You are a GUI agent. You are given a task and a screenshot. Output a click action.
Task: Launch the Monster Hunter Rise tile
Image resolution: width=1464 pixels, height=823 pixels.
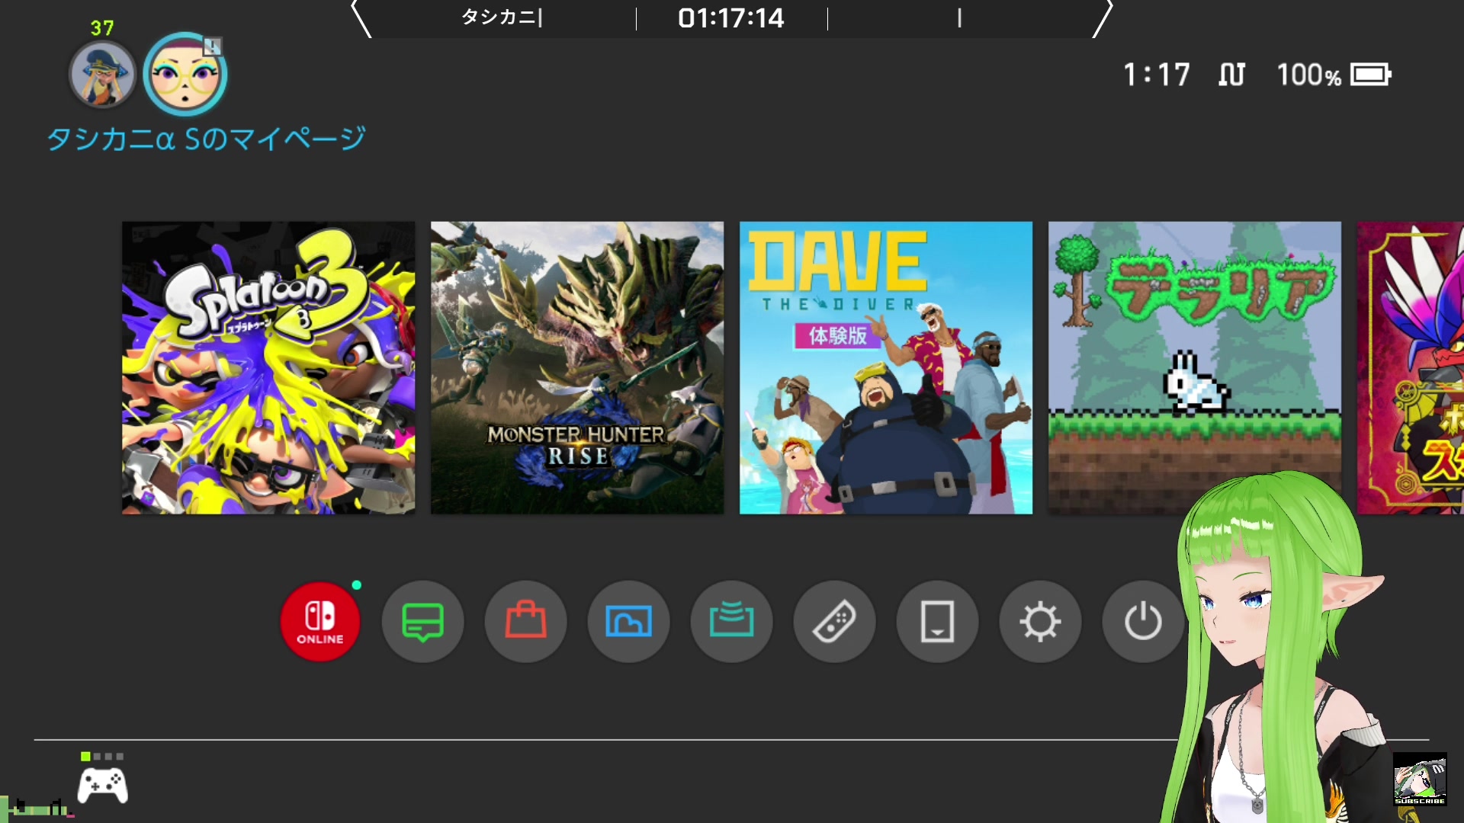click(x=577, y=367)
